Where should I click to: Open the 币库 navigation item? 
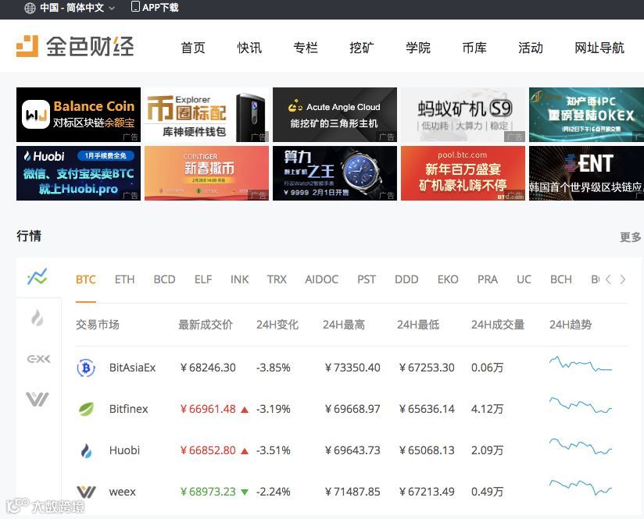pos(474,48)
